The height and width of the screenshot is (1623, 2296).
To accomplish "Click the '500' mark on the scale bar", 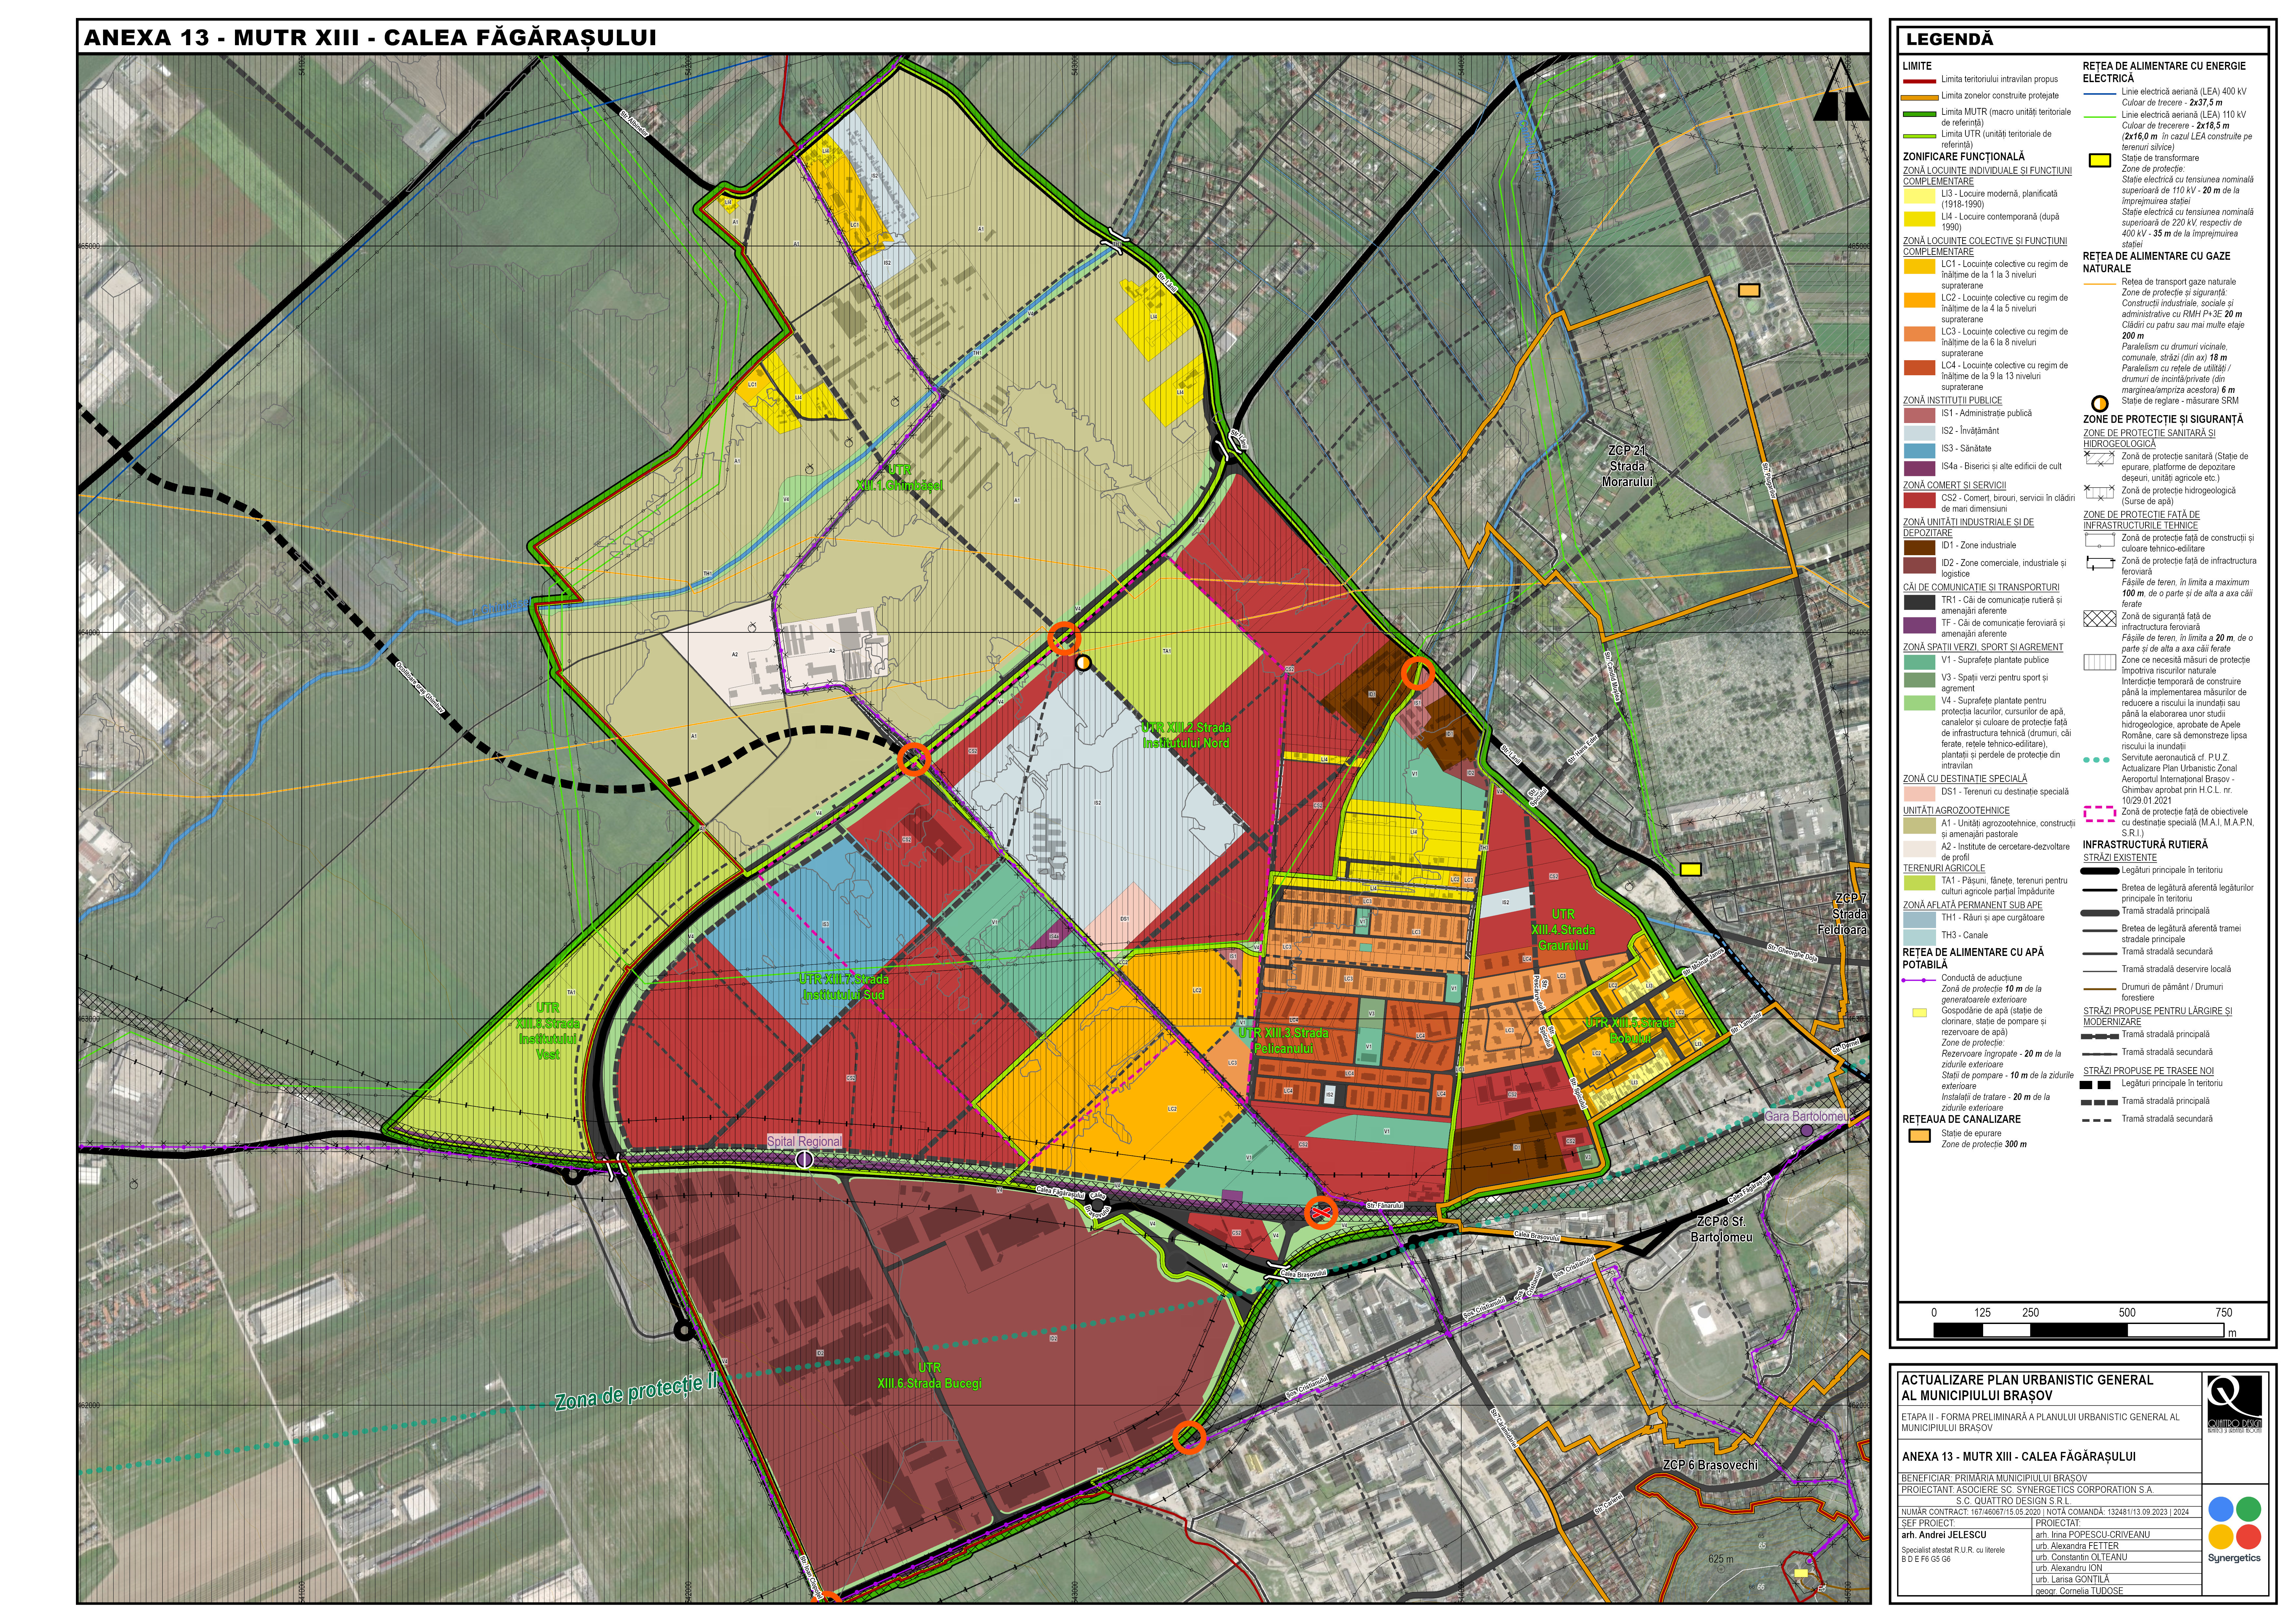I will pos(2127,1313).
